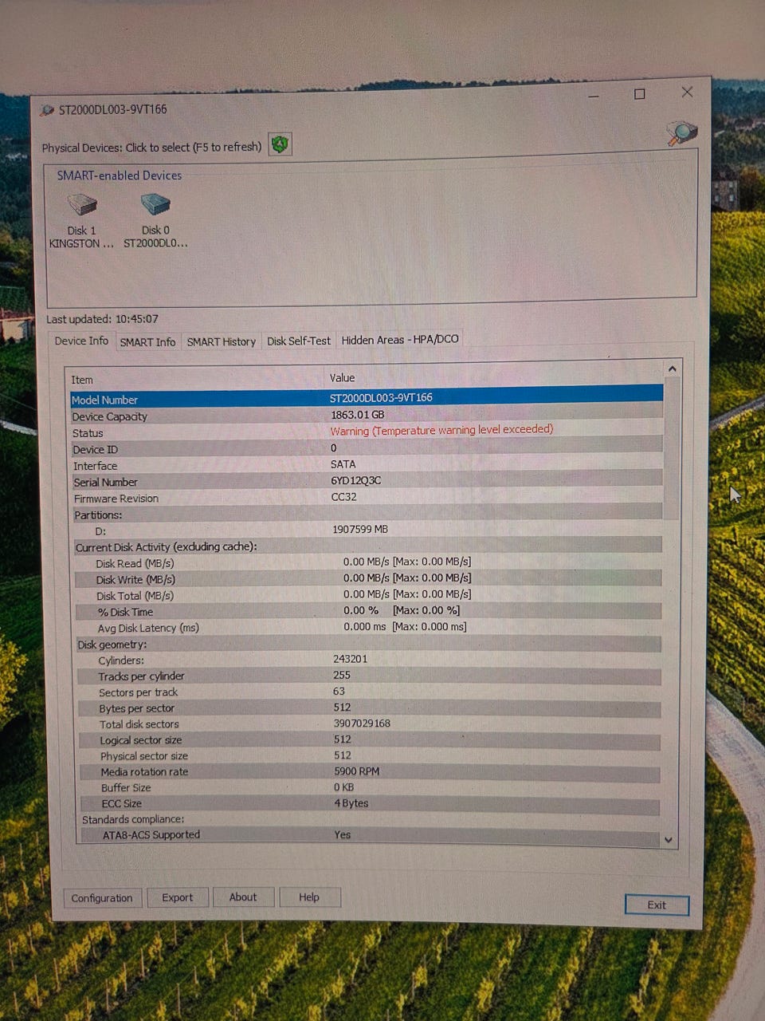
Task: Open the SMART History tab
Action: (221, 341)
